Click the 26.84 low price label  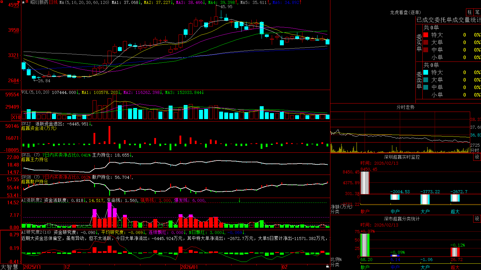click(44, 81)
